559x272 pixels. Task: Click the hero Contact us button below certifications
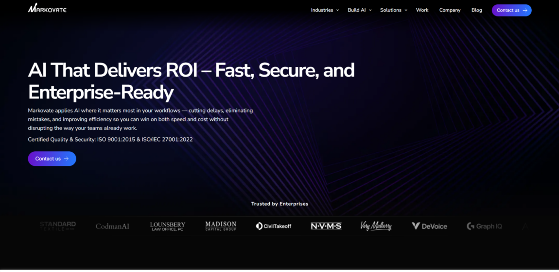[52, 159]
